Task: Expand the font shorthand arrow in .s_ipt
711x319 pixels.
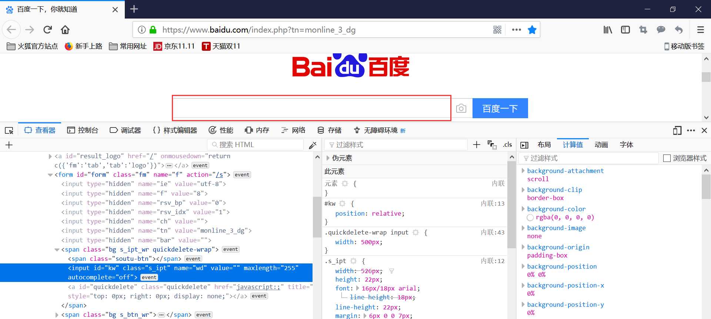Action: (358, 288)
